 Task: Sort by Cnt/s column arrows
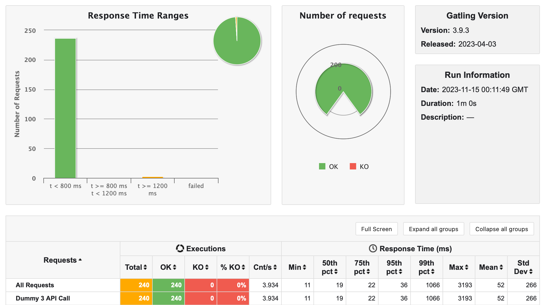[275, 267]
